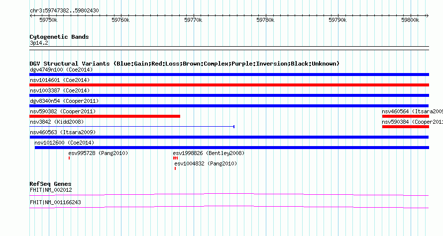443x236 pixels.
Task: Click the 59800k ruler tick label
Action: click(x=410, y=20)
